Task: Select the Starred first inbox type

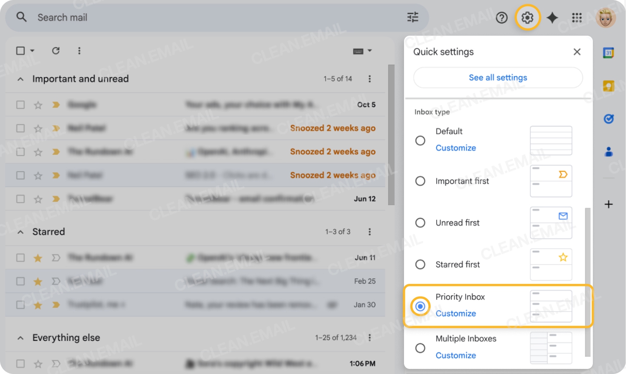Action: click(420, 264)
